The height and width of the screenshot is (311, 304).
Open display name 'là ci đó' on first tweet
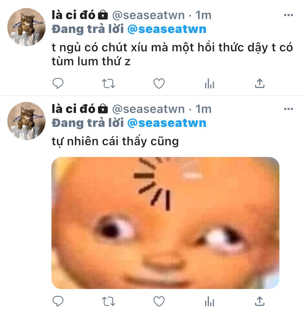(x=73, y=15)
